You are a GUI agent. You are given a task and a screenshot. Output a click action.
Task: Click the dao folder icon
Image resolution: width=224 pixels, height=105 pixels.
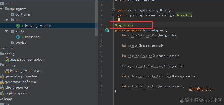coord(13,20)
